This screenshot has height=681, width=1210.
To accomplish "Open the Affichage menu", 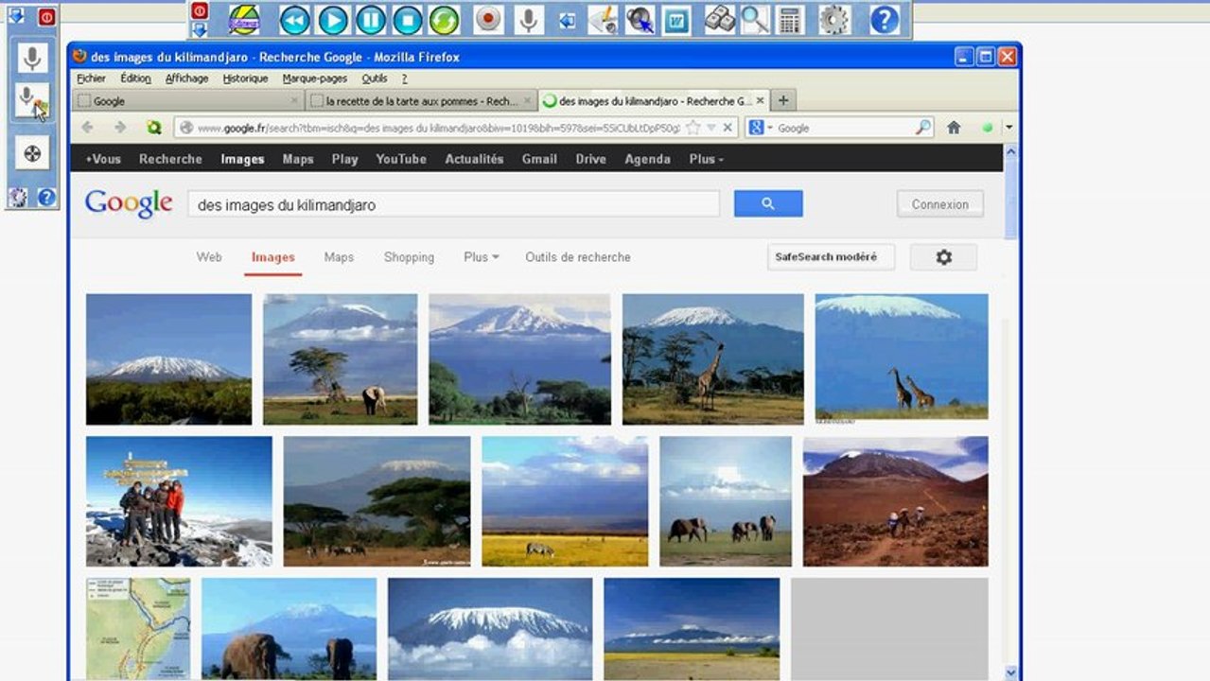I will [186, 79].
